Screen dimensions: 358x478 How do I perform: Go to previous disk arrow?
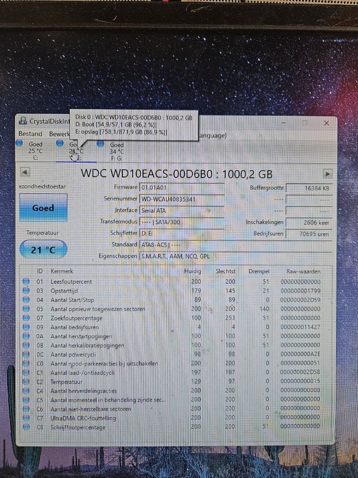(x=25, y=172)
